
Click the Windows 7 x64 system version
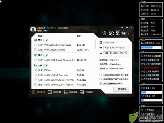tap(116, 69)
